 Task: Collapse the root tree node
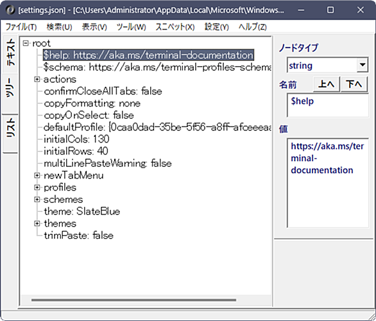[x=26, y=44]
